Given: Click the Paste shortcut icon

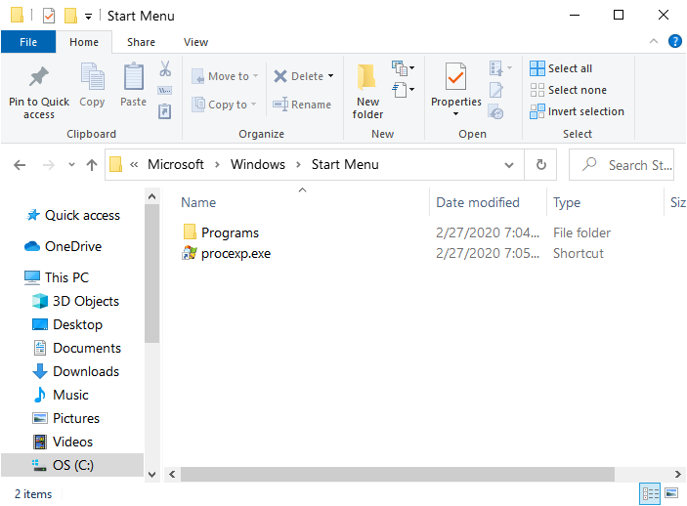Looking at the screenshot, I should click(165, 111).
